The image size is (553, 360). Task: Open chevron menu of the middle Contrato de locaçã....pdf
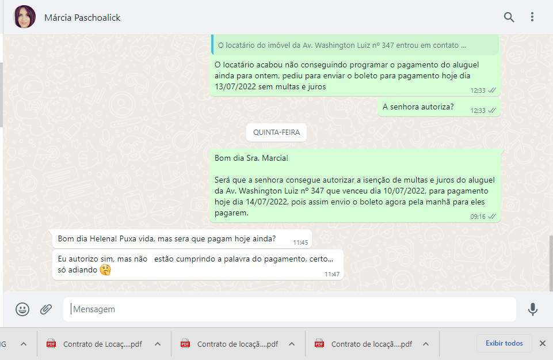point(292,344)
